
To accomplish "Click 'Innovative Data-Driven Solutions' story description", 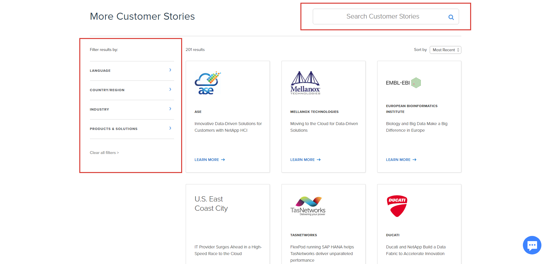I will click(228, 127).
